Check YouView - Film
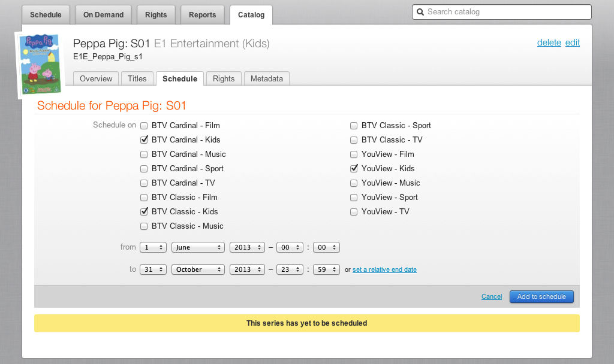Screen dimensions: 614x364 [354, 154]
